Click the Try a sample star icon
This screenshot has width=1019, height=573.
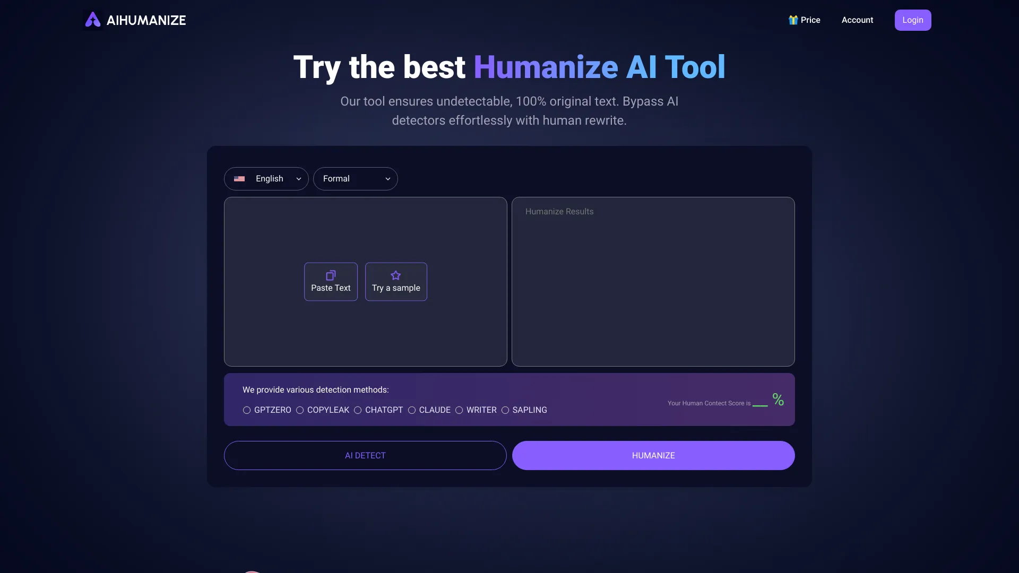395,275
